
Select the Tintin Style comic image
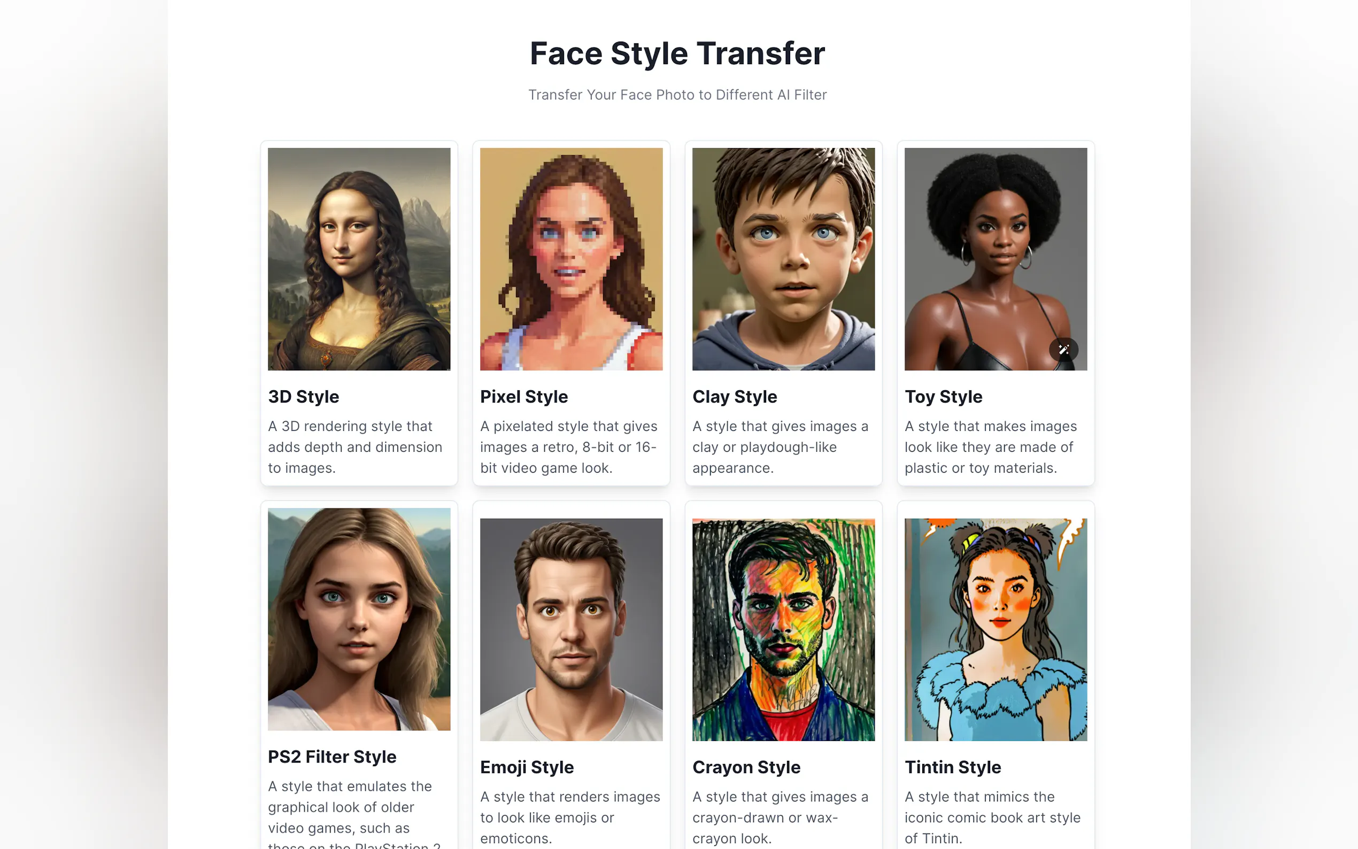996,629
